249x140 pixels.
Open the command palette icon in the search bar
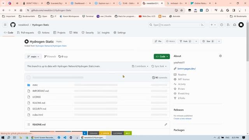point(202,25)
